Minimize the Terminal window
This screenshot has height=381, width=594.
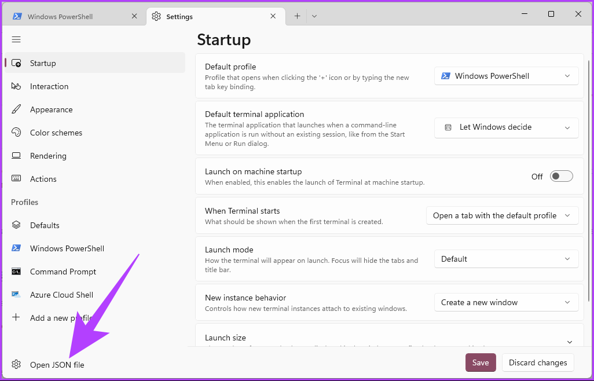[x=525, y=14]
